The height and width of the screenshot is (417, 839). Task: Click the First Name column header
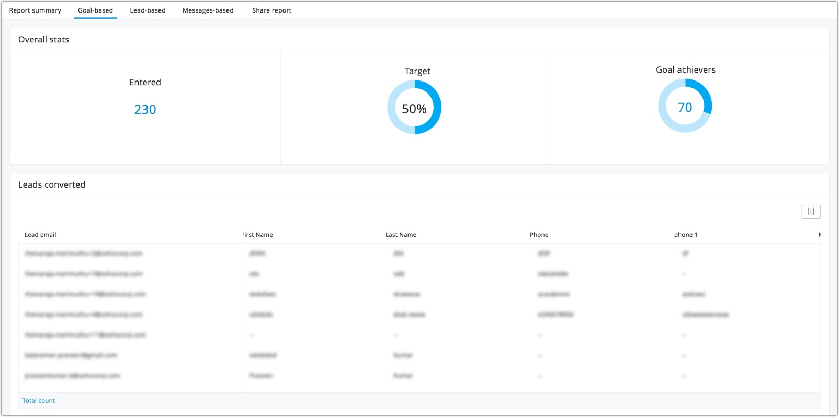point(258,235)
